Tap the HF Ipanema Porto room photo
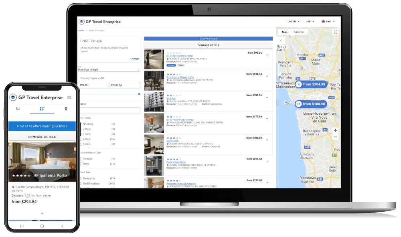The width and height of the screenshot is (401, 237). pos(42,162)
